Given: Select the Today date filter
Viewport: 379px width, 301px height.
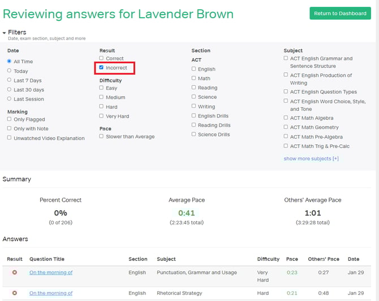Looking at the screenshot, I should (9, 71).
